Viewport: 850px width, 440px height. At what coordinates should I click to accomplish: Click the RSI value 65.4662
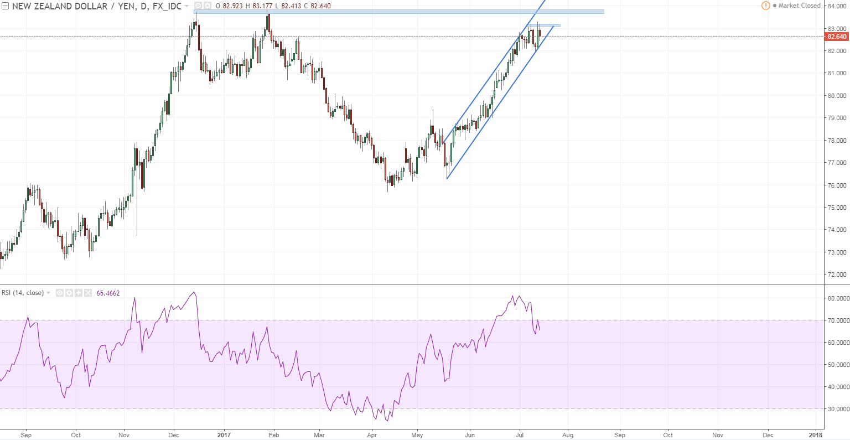click(x=108, y=293)
